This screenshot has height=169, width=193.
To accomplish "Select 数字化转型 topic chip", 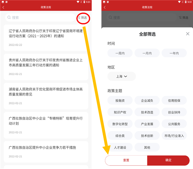I will [x=120, y=124].
